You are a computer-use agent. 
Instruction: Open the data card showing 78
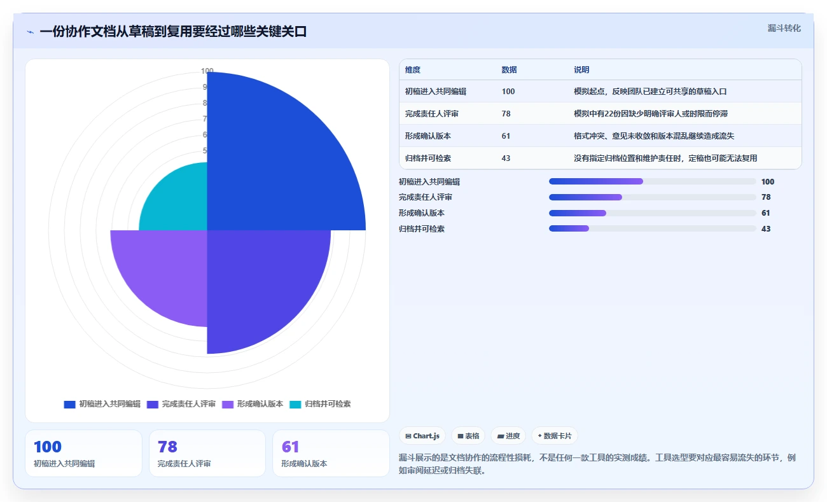click(x=207, y=453)
